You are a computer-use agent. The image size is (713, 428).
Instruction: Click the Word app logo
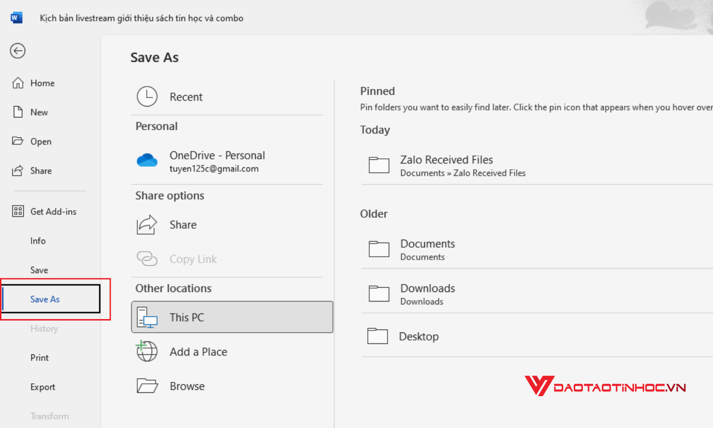click(x=16, y=18)
